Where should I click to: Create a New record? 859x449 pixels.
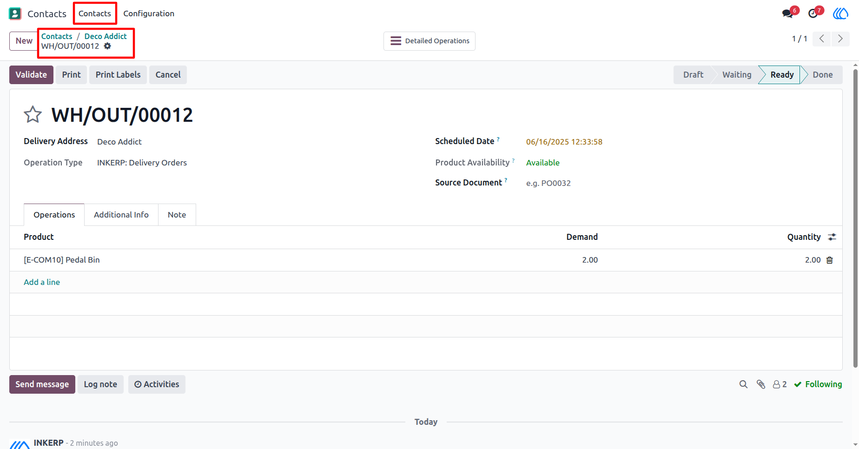pyautogui.click(x=24, y=41)
